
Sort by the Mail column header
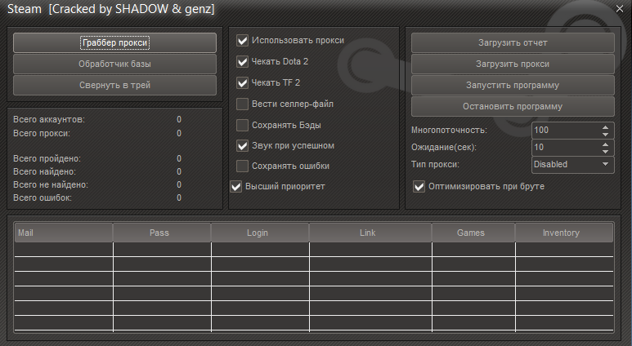click(x=64, y=233)
